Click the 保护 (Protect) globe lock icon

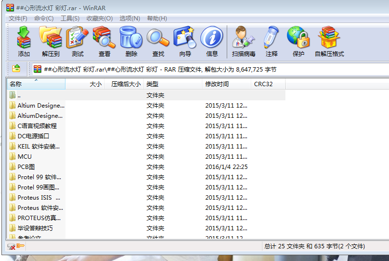(298, 37)
